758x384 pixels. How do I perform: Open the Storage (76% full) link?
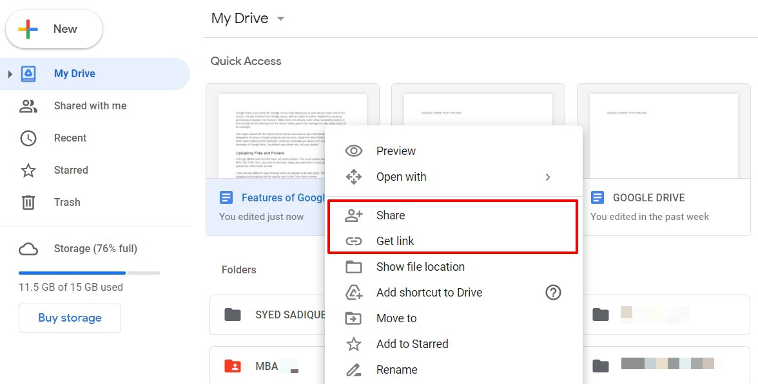(95, 249)
